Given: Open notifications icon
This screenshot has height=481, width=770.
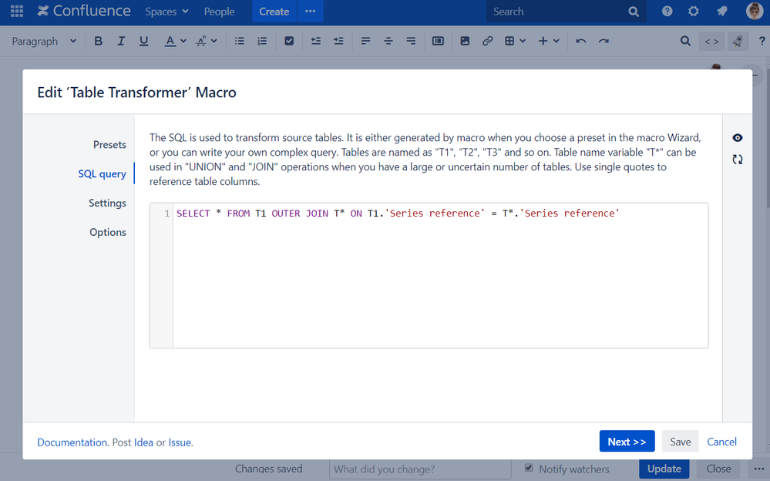Looking at the screenshot, I should (721, 12).
